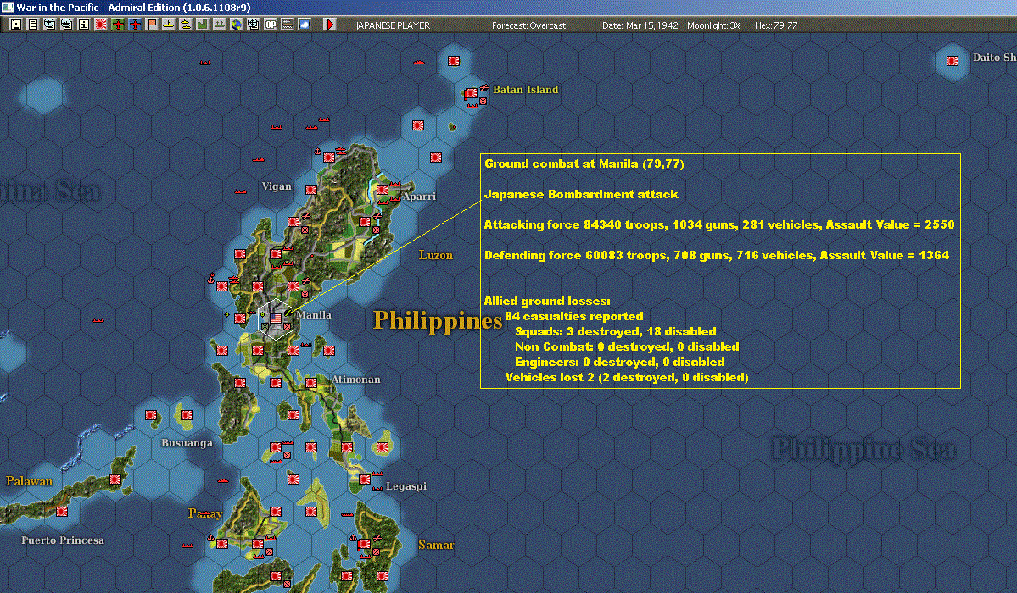Image resolution: width=1017 pixels, height=593 pixels.
Task: Select the Japanese flag unit beside Vigan
Action: point(311,190)
